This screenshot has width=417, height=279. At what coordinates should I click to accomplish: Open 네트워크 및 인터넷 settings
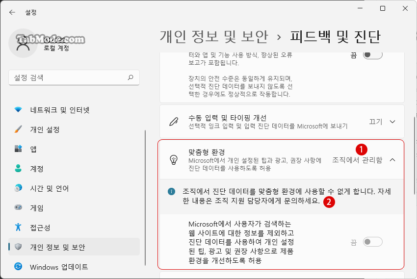pyautogui.click(x=74, y=110)
